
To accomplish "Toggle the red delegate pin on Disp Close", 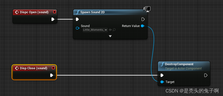I will click(53, 68).
